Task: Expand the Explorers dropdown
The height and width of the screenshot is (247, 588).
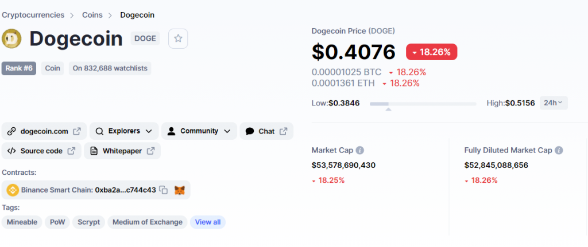Action: pos(123,131)
